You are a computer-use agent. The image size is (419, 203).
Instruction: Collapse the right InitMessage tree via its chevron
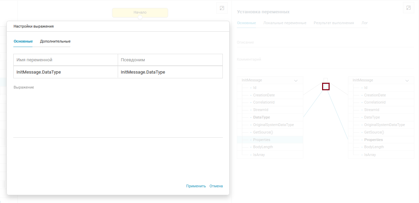(x=407, y=80)
